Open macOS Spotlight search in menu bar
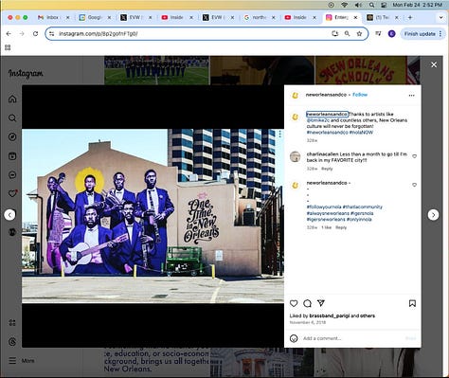The height and width of the screenshot is (378, 449). point(371,5)
